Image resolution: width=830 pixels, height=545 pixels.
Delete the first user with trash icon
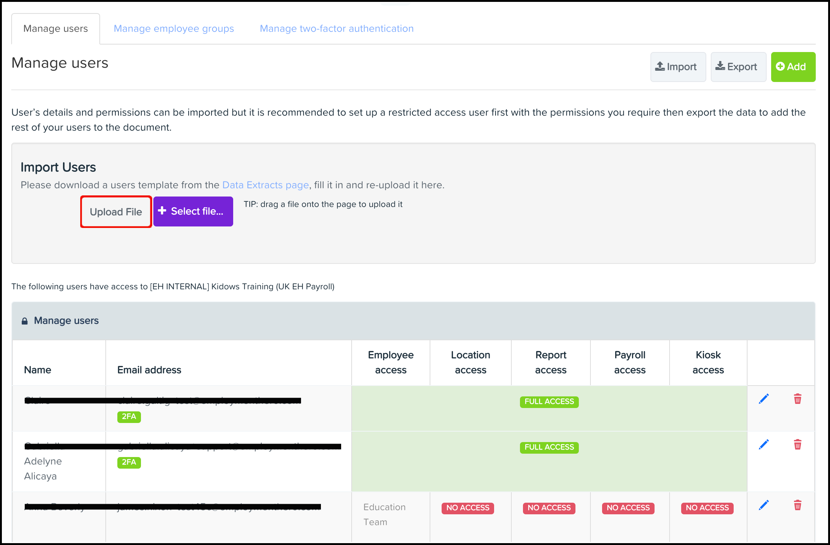click(798, 399)
